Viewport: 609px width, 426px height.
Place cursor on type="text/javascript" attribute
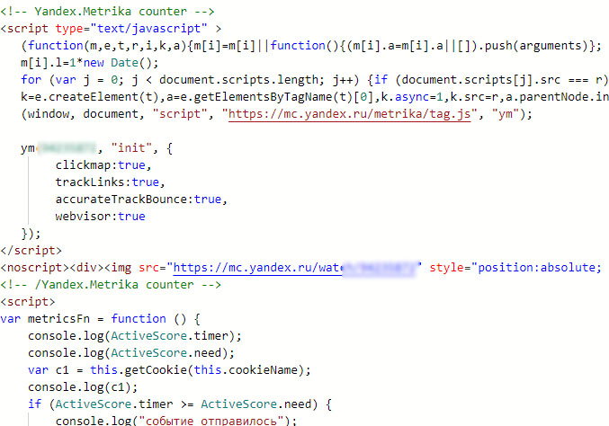tap(131, 29)
